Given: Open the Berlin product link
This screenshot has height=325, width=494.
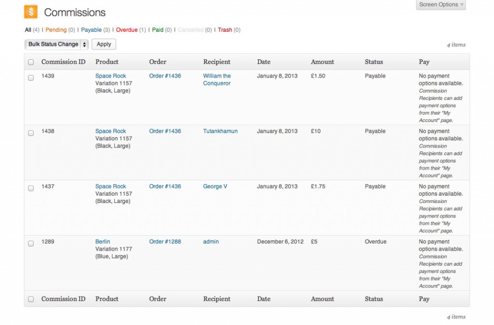Looking at the screenshot, I should click(x=103, y=242).
